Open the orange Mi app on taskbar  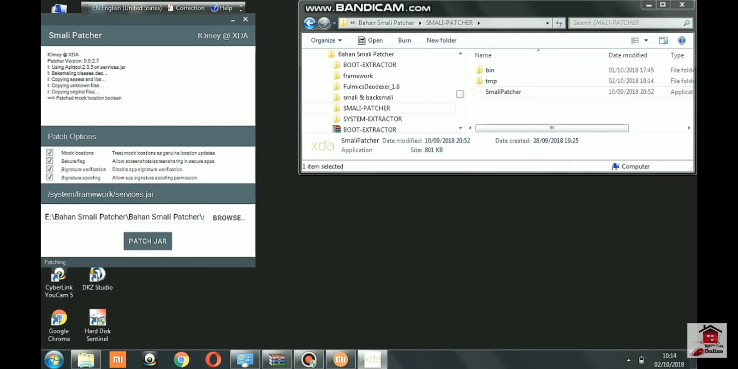point(118,360)
